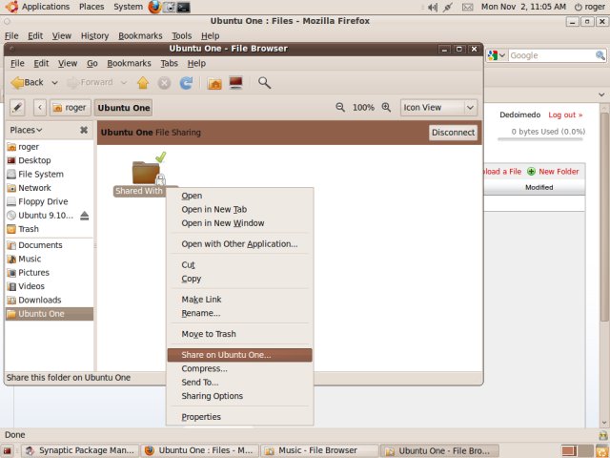610x458 pixels.
Task: Click the network connection icon in panel
Action: click(448, 7)
